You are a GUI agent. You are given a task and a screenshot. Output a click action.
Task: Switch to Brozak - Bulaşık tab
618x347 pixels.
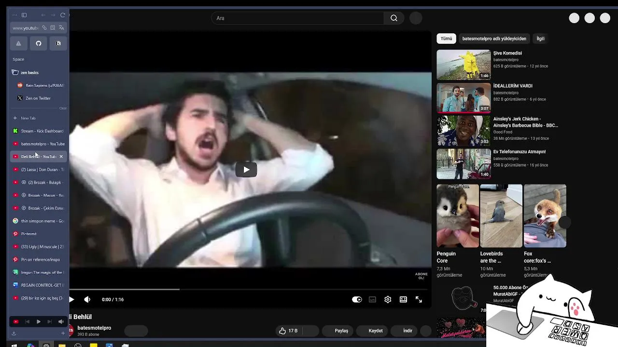pos(39,182)
